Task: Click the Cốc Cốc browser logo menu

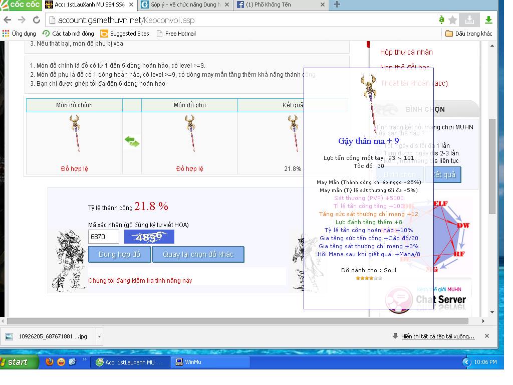Action: tap(21, 5)
